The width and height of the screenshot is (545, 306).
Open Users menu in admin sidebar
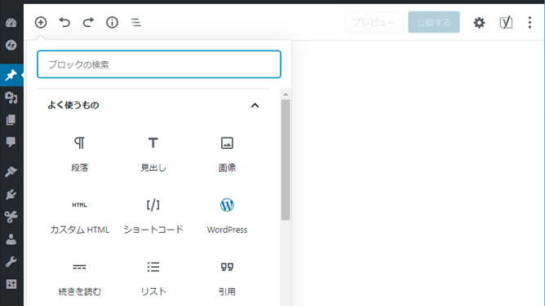click(11, 239)
